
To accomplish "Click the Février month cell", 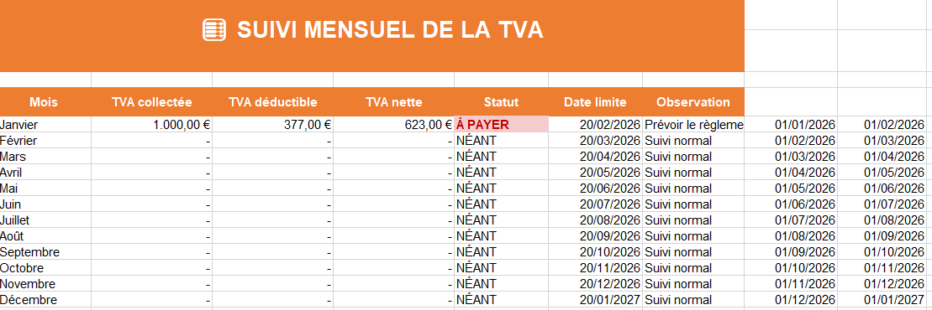I will (45, 141).
